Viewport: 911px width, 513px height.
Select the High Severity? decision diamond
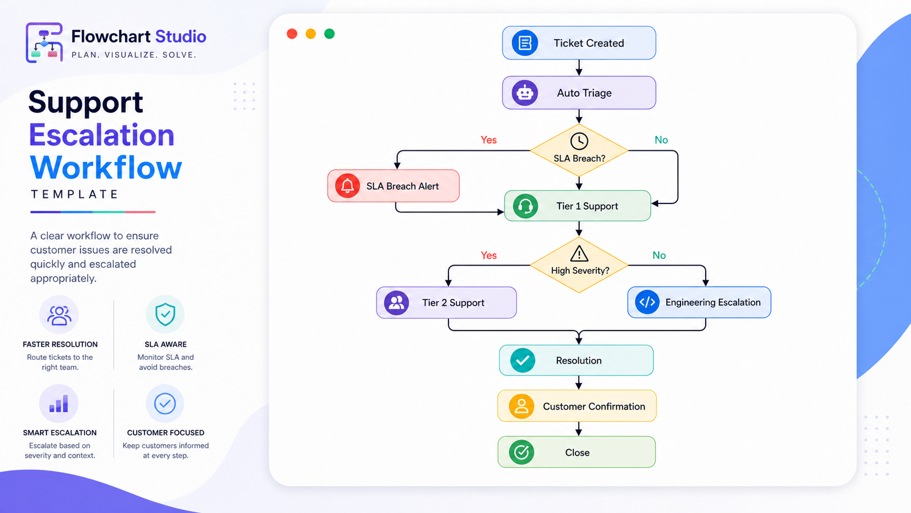579,265
